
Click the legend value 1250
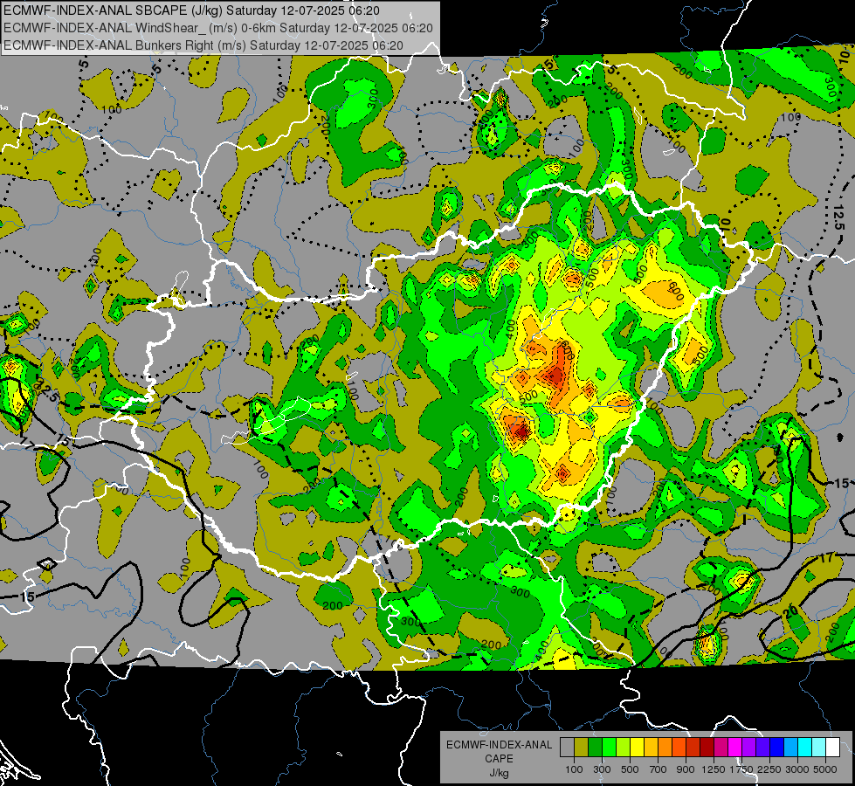(714, 769)
